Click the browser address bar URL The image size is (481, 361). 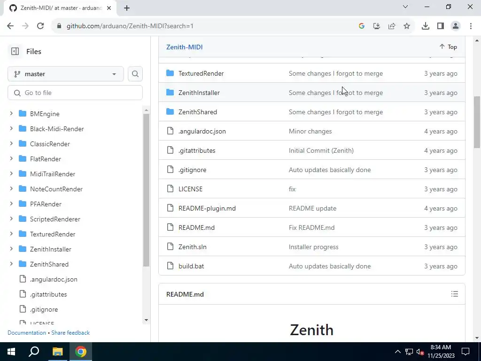130,26
